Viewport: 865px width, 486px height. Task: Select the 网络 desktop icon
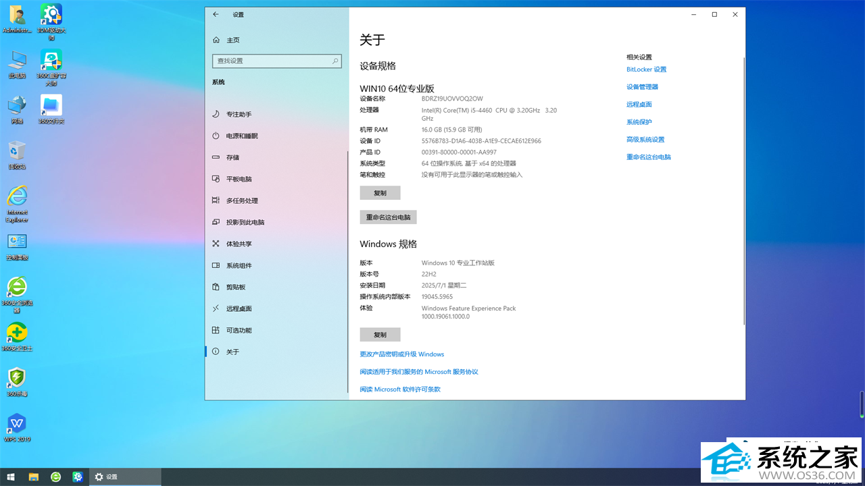pyautogui.click(x=17, y=110)
